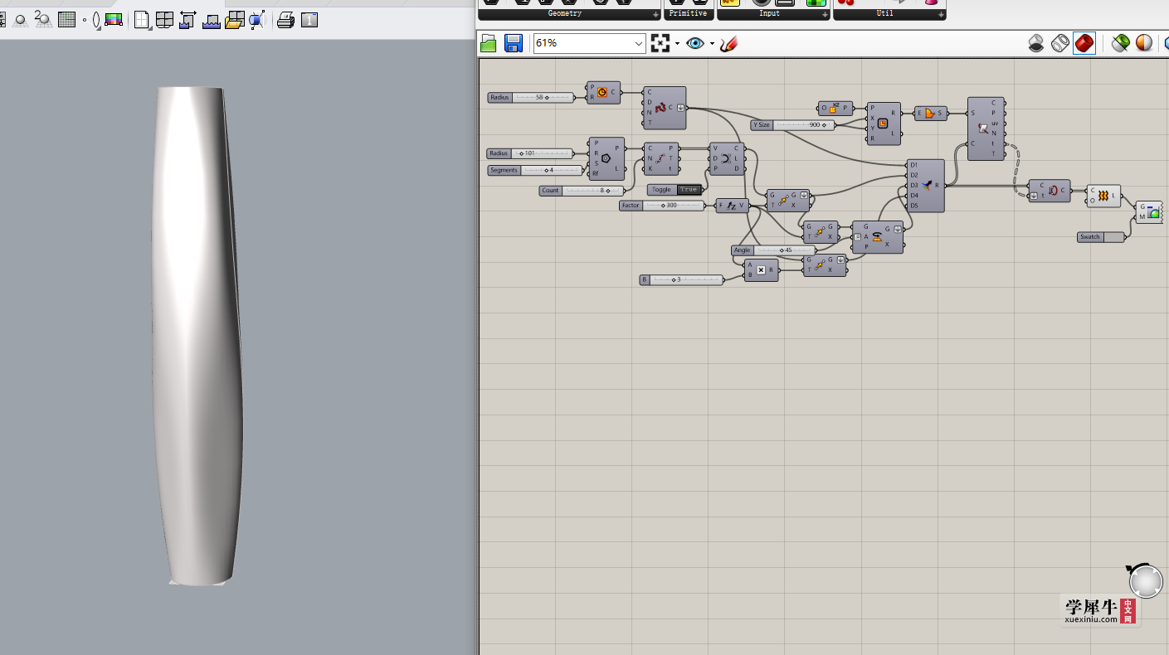Click the B slider set to 3
The image size is (1169, 655).
coord(681,280)
